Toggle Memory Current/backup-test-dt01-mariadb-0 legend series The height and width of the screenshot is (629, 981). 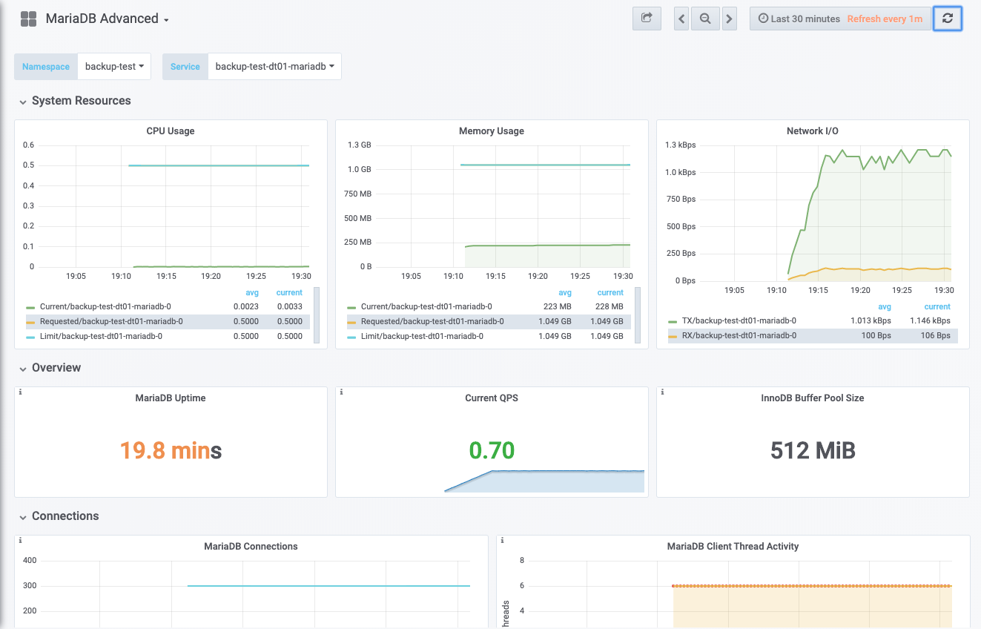426,306
